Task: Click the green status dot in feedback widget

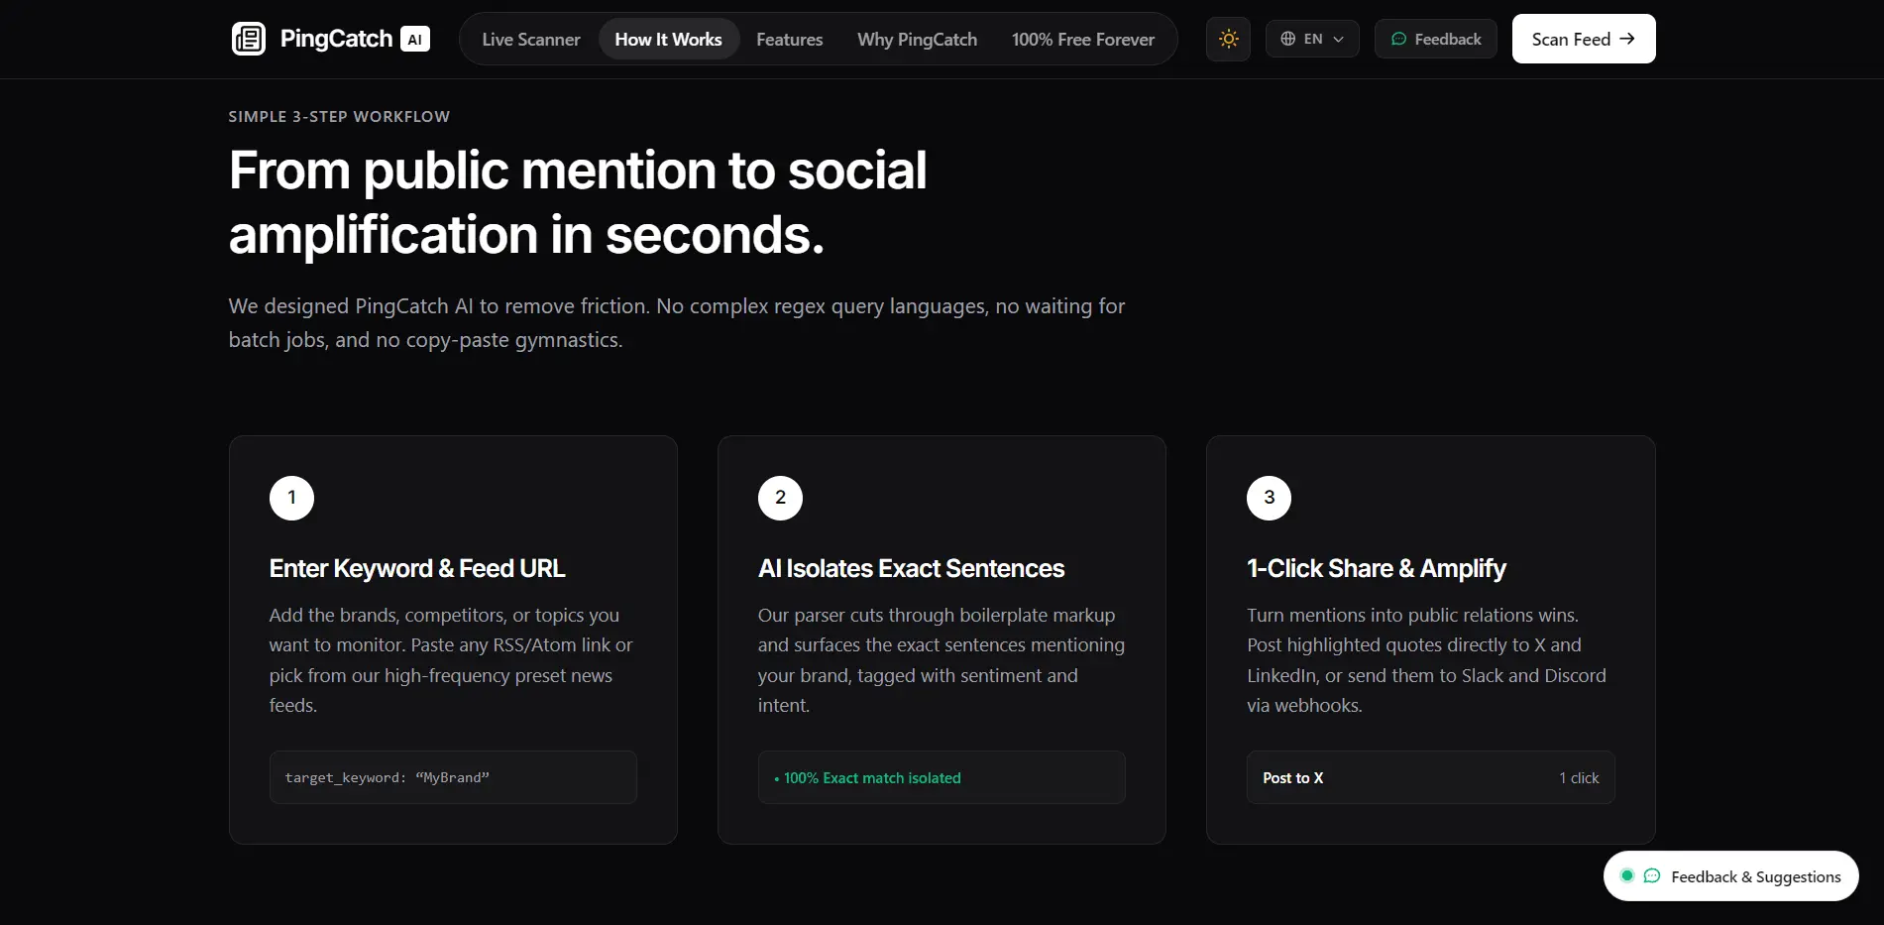Action: click(1626, 876)
